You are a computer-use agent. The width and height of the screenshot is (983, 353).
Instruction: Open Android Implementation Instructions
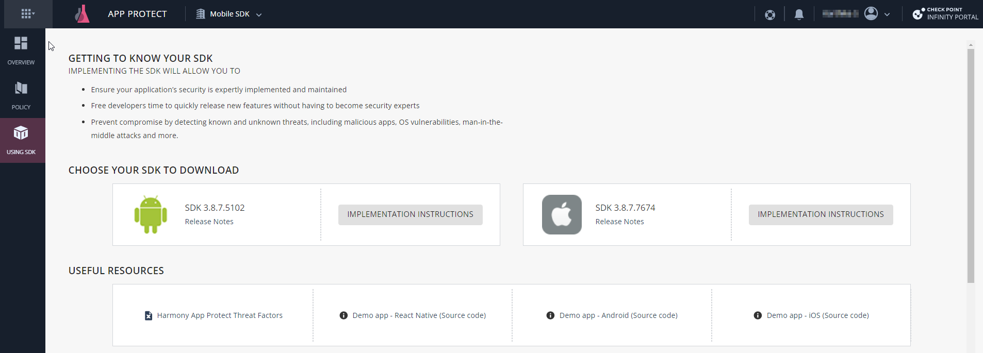pyautogui.click(x=411, y=214)
